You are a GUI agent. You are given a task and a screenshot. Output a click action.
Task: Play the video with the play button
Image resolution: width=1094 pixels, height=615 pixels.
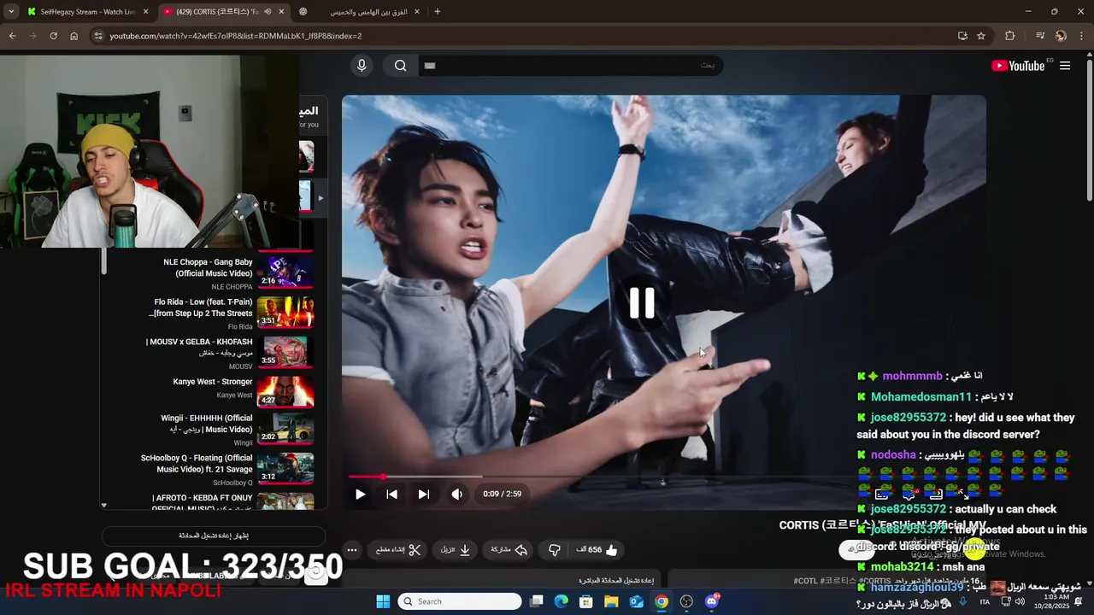click(360, 494)
